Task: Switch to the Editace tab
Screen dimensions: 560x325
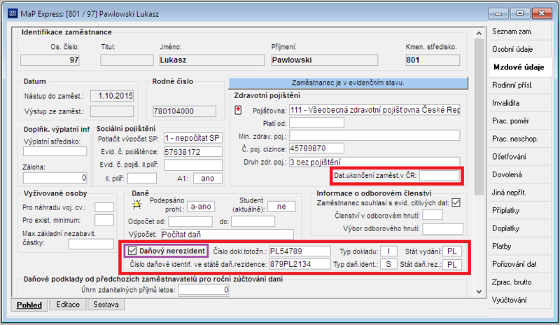Action: [68, 304]
